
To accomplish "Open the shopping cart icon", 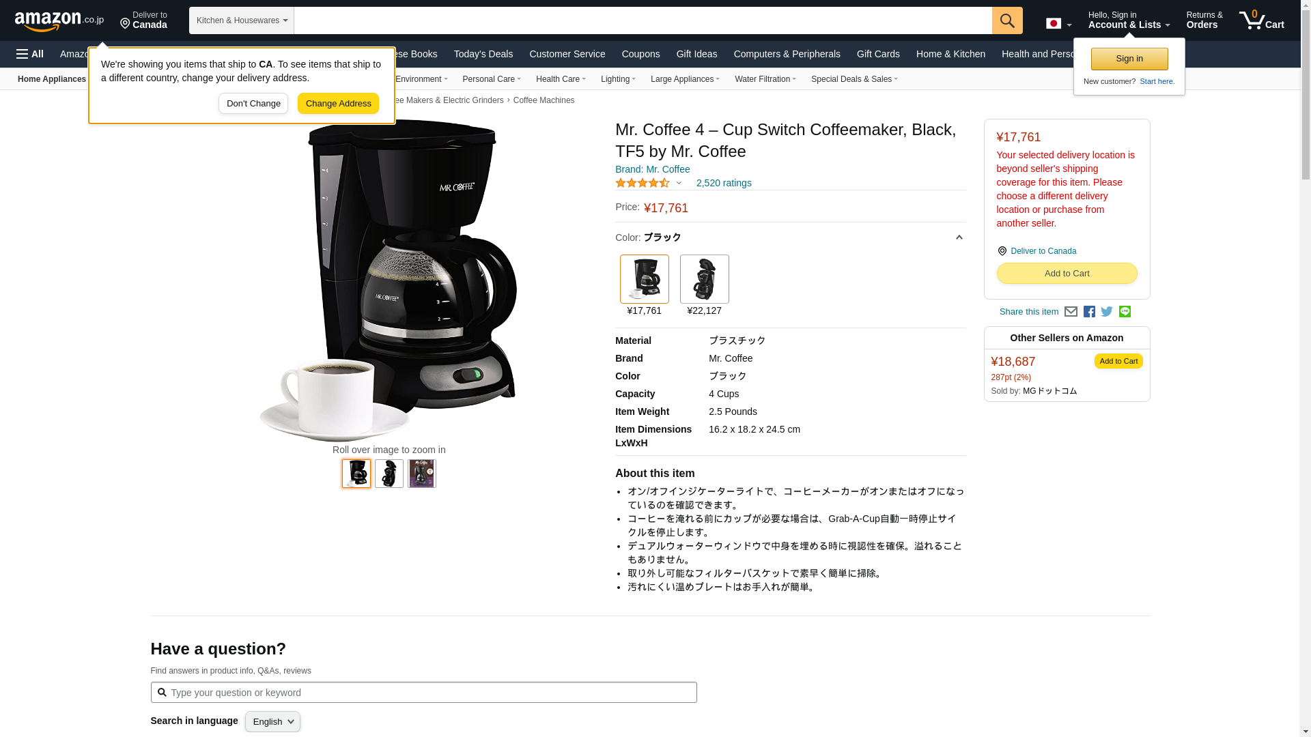I will tap(1261, 20).
